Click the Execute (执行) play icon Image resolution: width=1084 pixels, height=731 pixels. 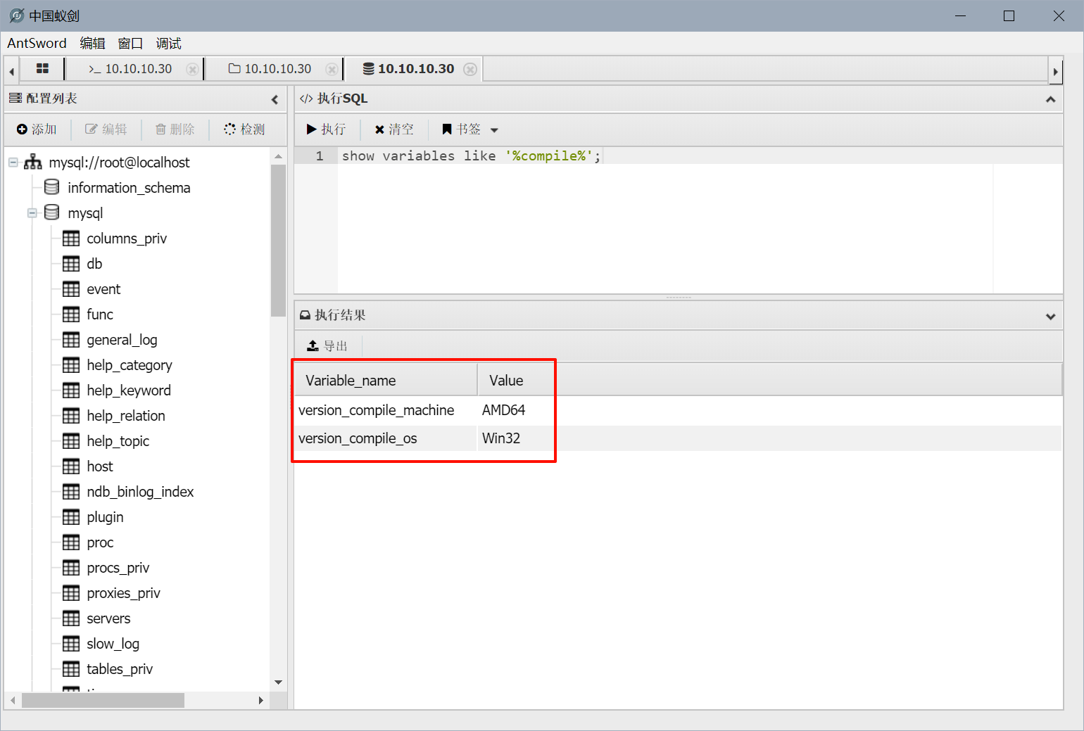pyautogui.click(x=311, y=129)
